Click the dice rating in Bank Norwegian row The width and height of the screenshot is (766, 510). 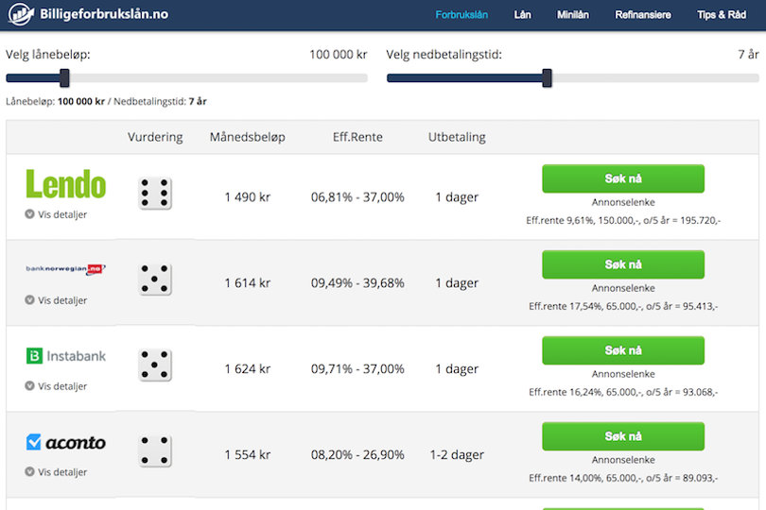pyautogui.click(x=154, y=280)
